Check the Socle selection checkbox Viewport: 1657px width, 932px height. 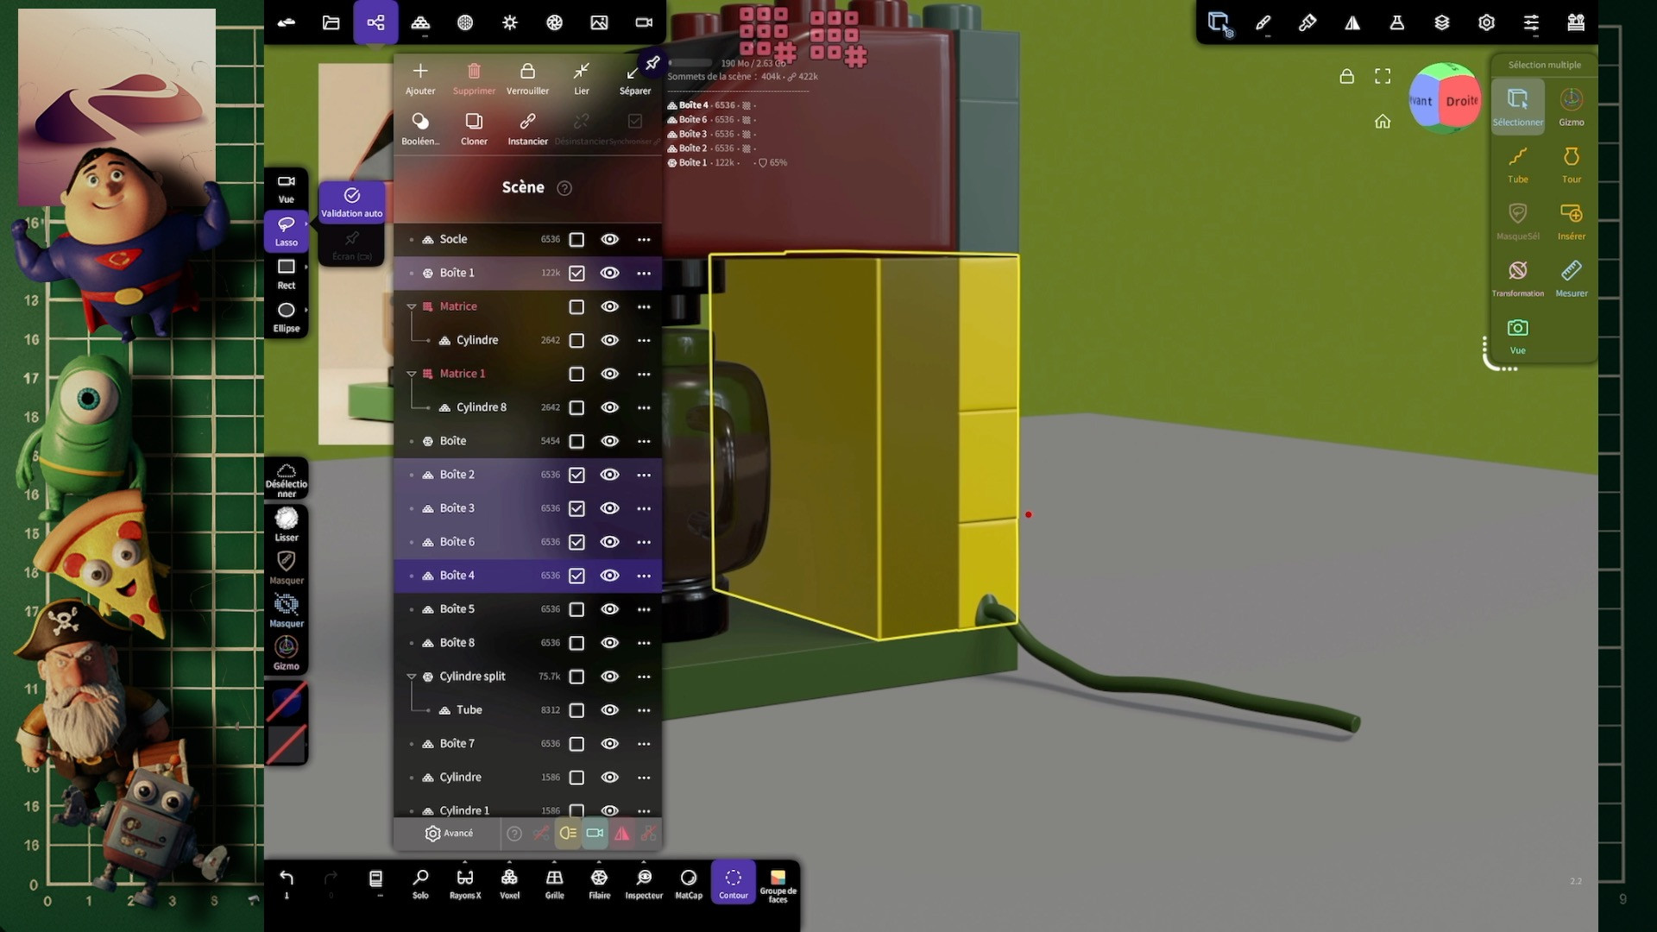tap(576, 240)
